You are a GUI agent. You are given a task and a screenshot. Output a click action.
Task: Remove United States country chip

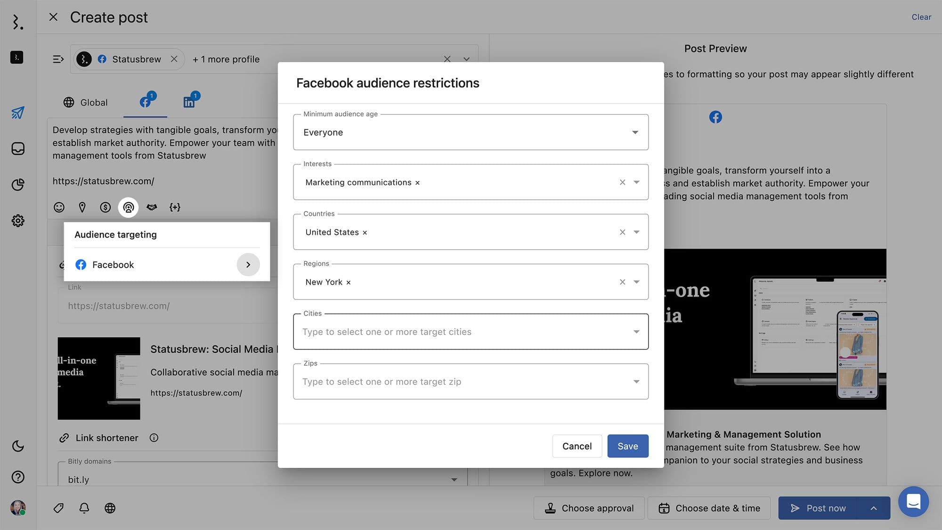coord(365,233)
